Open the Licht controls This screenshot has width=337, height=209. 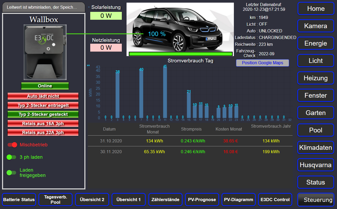point(316,61)
